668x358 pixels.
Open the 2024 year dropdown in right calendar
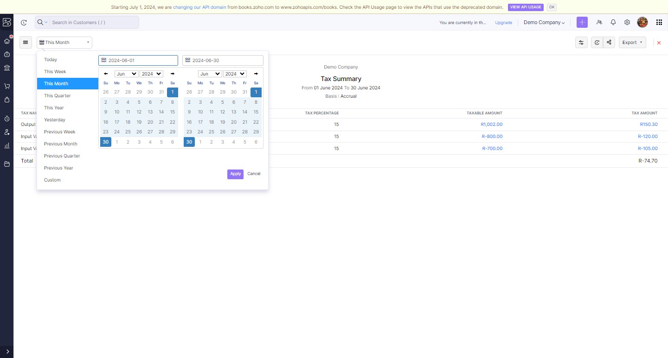click(x=234, y=74)
